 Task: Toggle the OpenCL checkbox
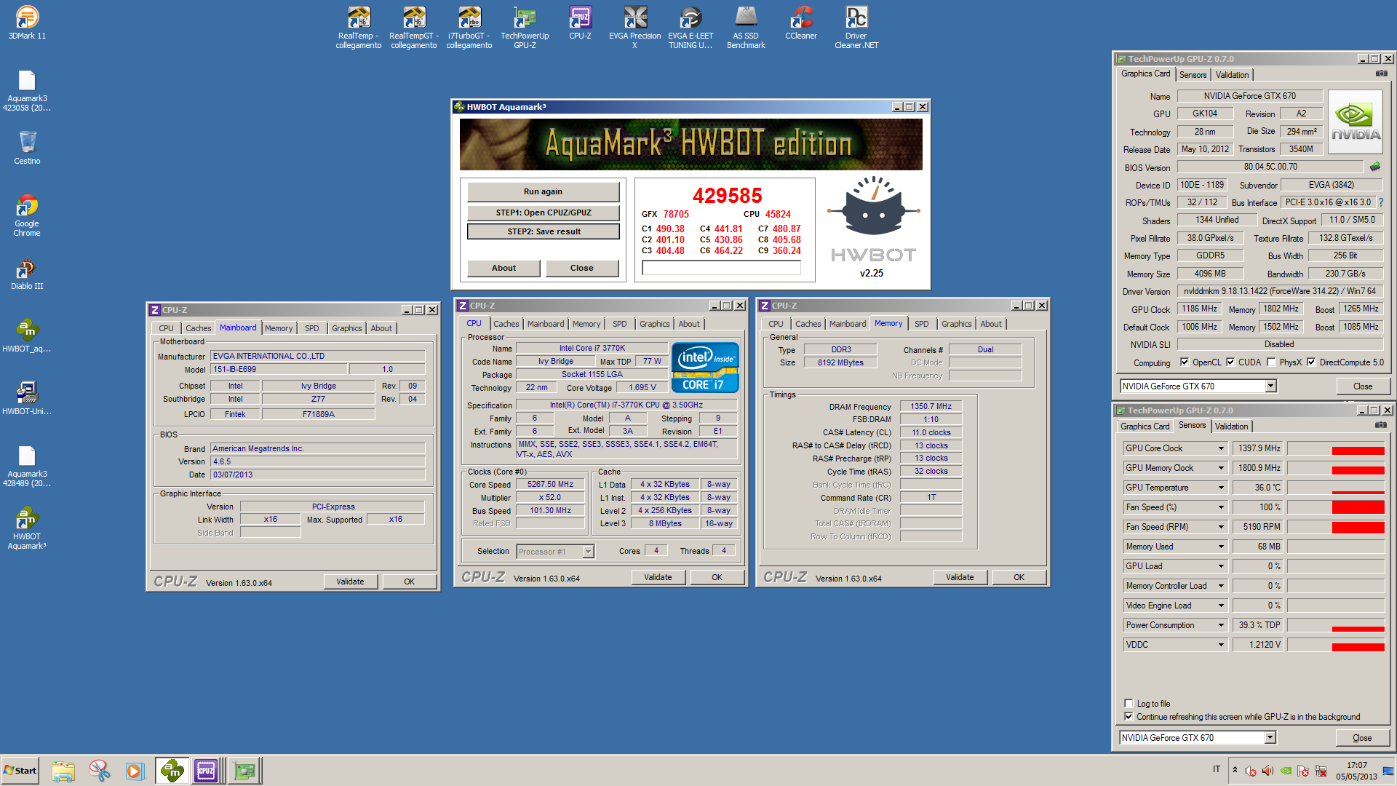pos(1185,362)
